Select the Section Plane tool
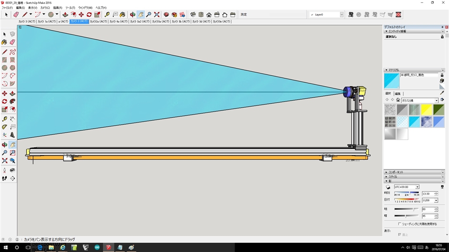 pos(12,178)
